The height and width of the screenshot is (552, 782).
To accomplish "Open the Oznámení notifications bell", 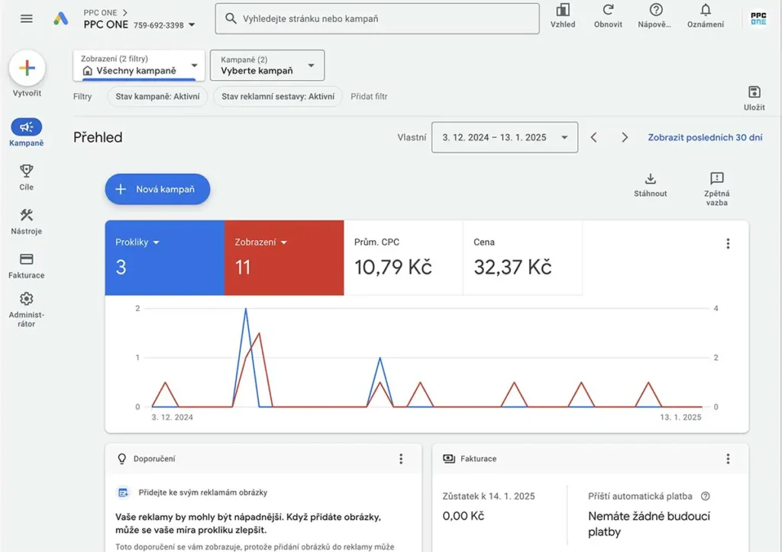I will [x=706, y=11].
